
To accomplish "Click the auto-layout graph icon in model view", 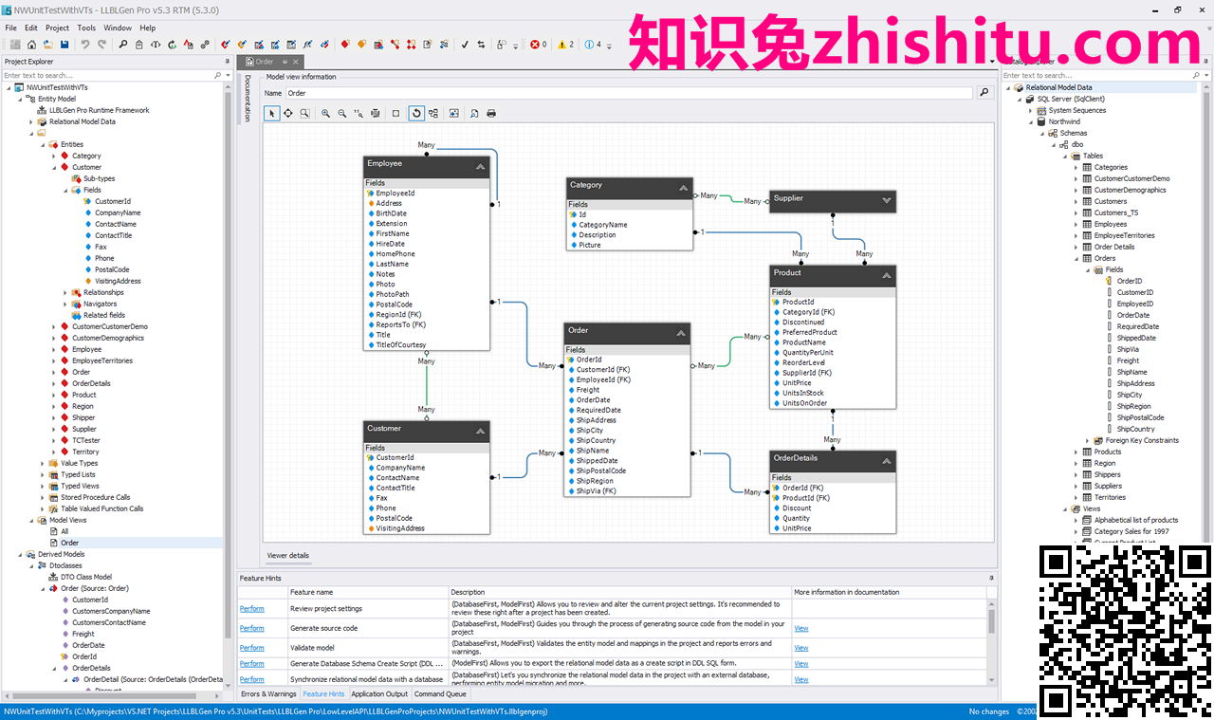I will point(433,113).
